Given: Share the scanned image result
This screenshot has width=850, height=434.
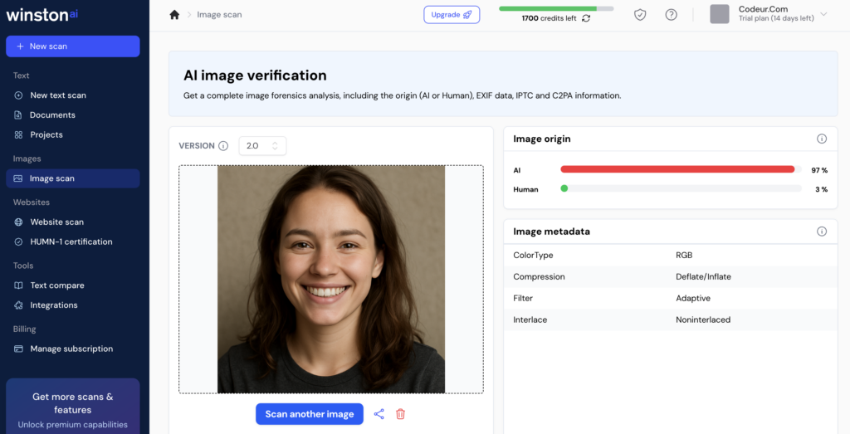Looking at the screenshot, I should point(379,414).
